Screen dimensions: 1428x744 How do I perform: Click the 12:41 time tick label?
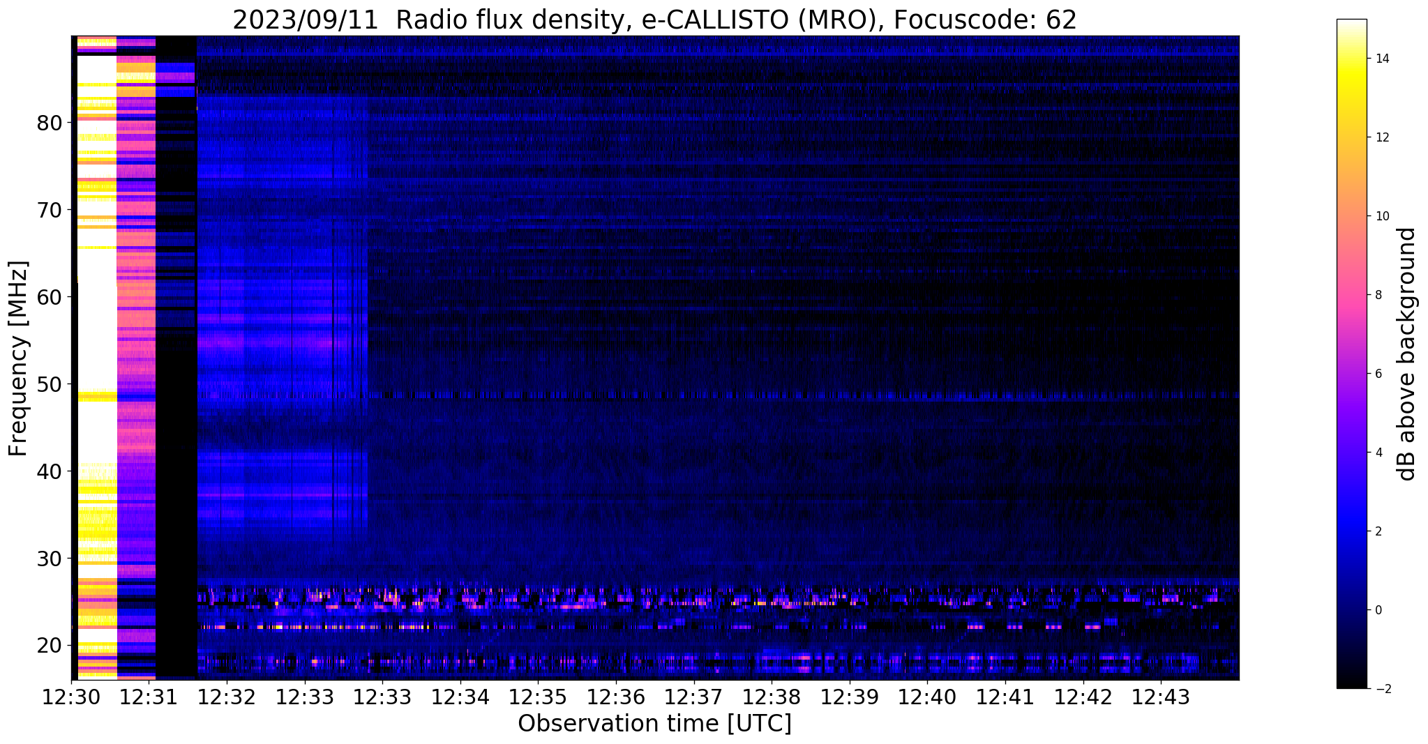pyautogui.click(x=1005, y=697)
